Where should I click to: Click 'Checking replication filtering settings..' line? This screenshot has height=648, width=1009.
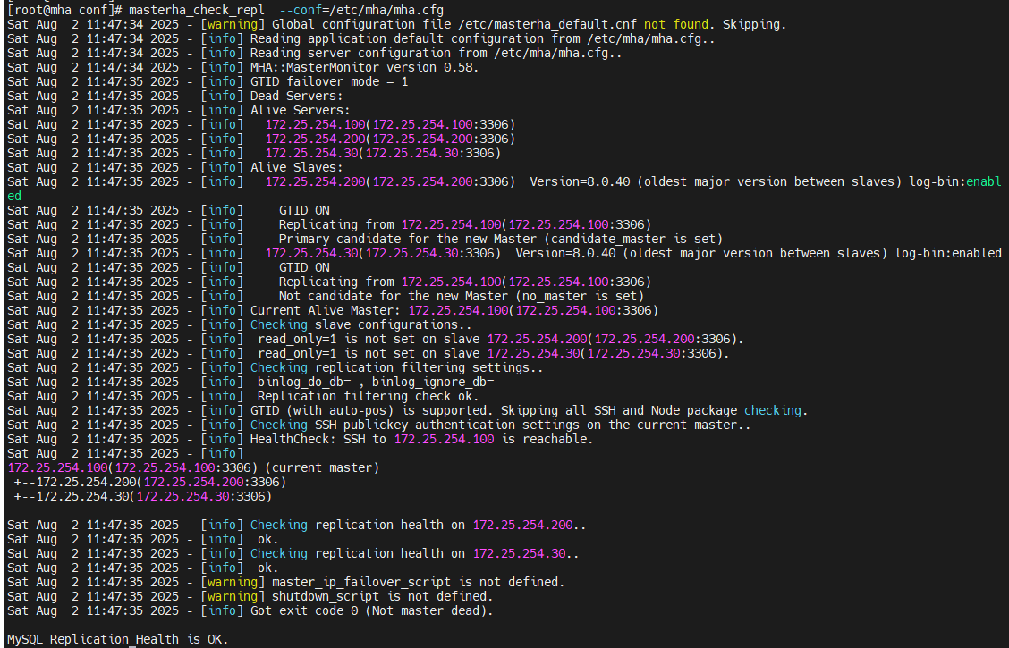pos(396,367)
